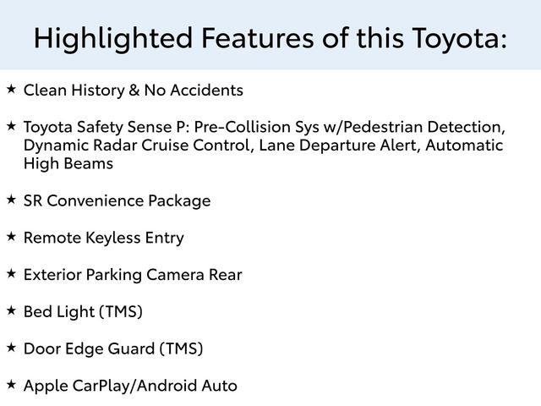The image size is (541, 406).
Task: Select the Bed Light (TMS) feature text
Action: [x=83, y=312]
